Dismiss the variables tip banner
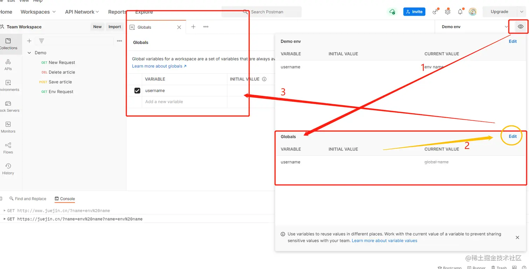The width and height of the screenshot is (529, 269). coord(517,237)
